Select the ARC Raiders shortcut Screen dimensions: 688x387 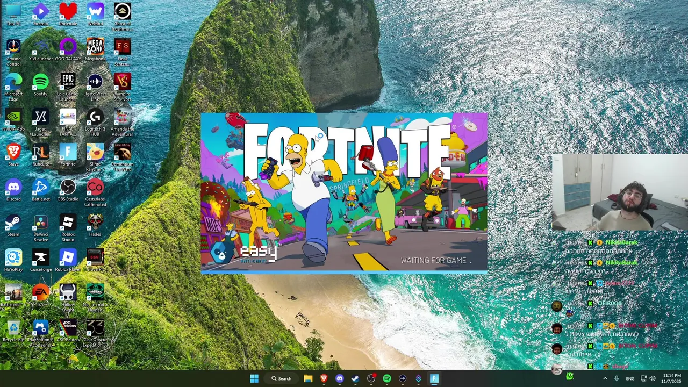[68, 331]
